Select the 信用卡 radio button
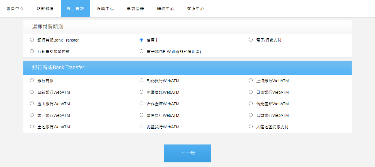The image size is (375, 167). point(141,40)
